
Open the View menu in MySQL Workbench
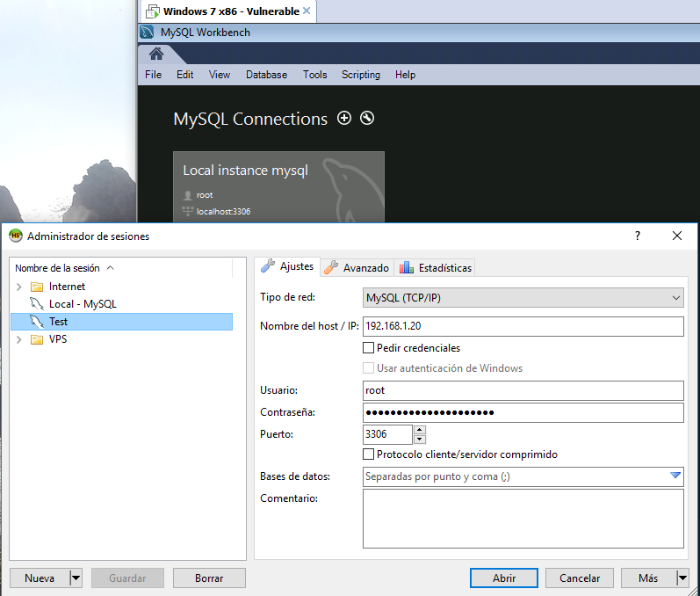click(x=220, y=75)
